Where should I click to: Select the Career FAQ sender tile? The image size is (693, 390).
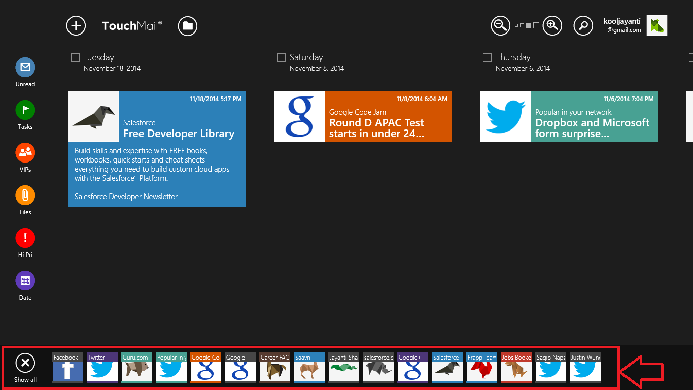(274, 368)
